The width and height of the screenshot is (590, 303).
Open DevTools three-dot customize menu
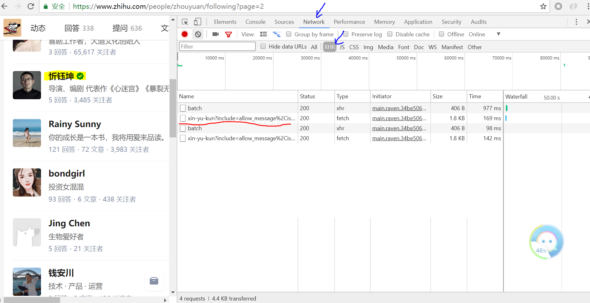coord(576,22)
